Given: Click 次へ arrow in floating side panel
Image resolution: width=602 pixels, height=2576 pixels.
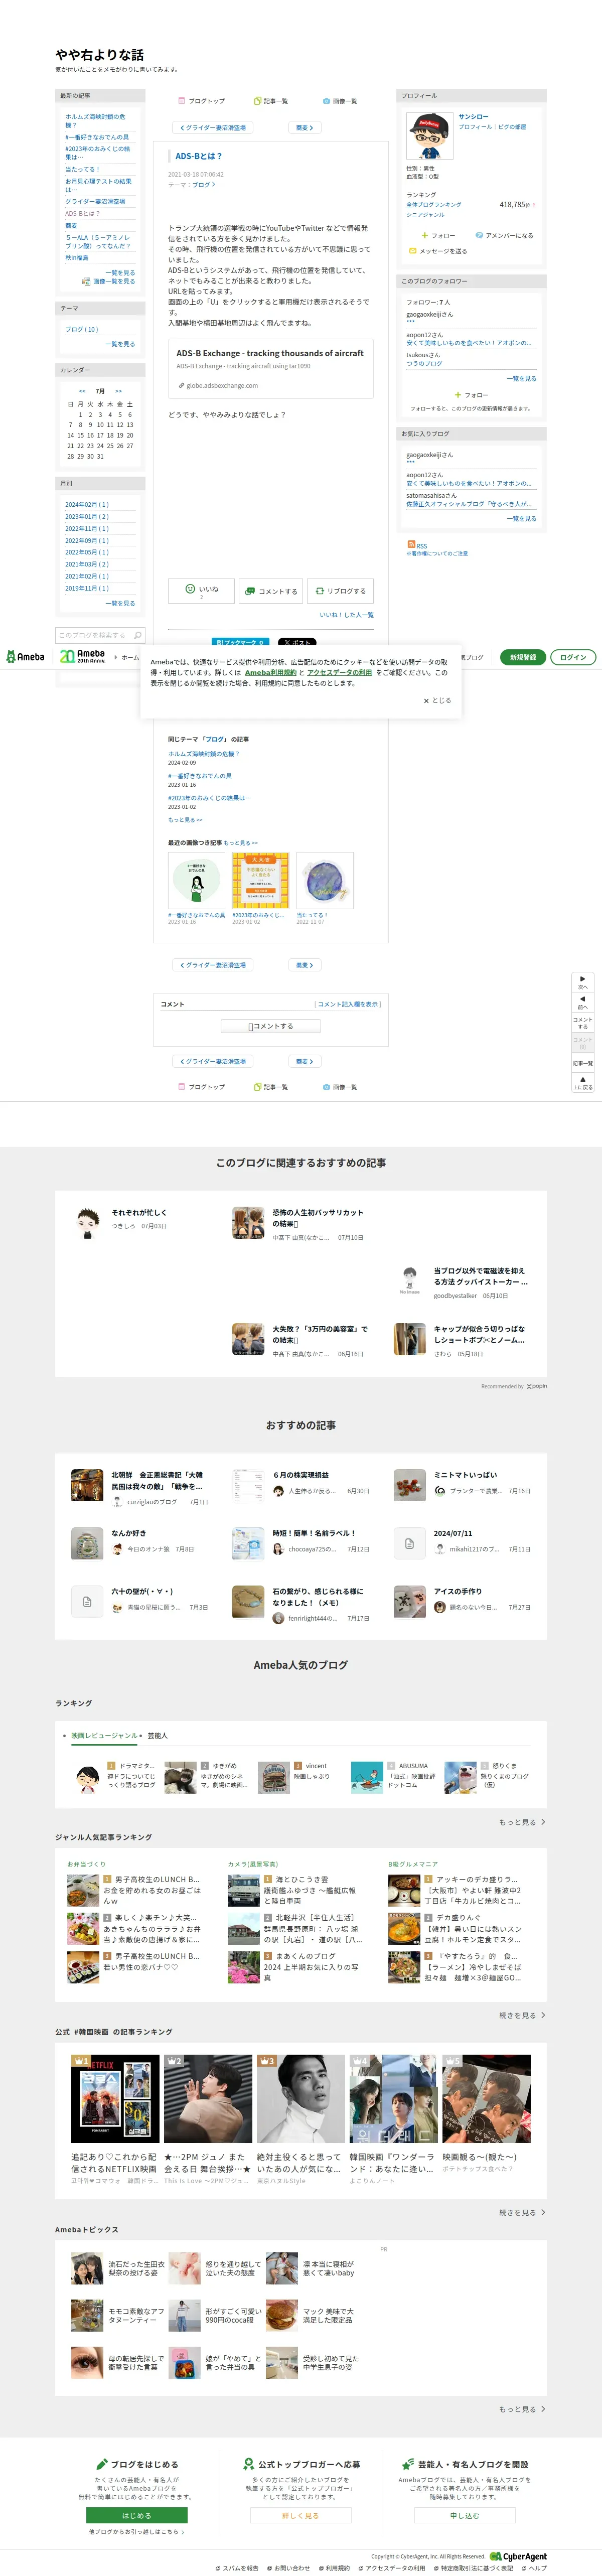Looking at the screenshot, I should click(583, 981).
